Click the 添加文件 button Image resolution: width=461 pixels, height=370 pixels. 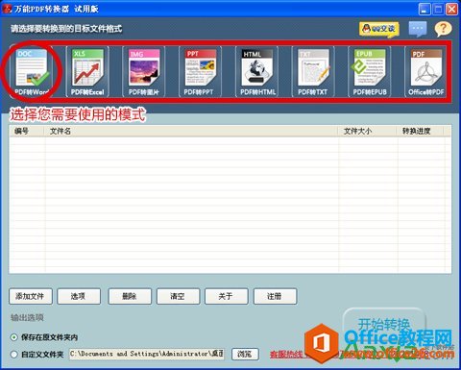coord(31,296)
